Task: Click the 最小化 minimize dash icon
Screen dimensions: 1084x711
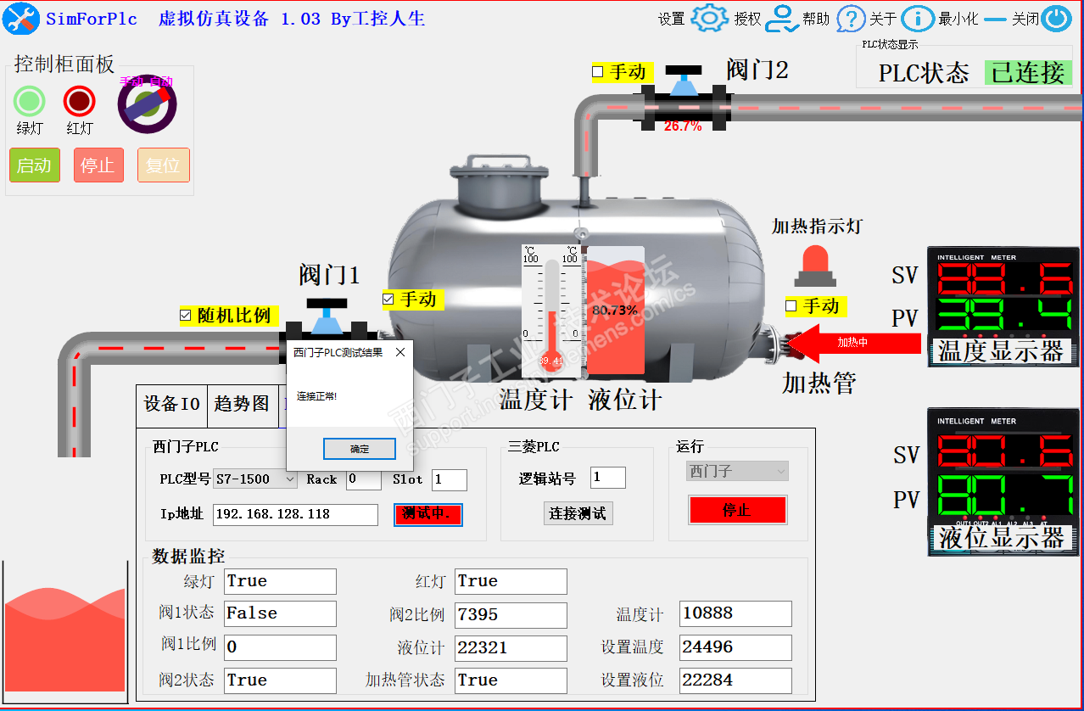Action: click(995, 19)
